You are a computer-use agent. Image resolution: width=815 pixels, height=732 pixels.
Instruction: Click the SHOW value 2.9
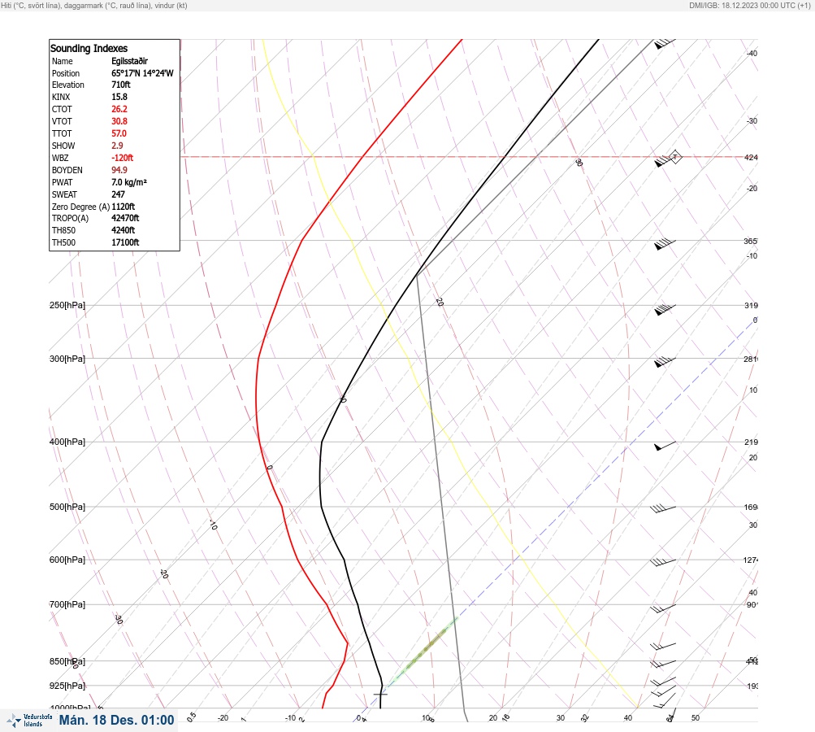117,146
